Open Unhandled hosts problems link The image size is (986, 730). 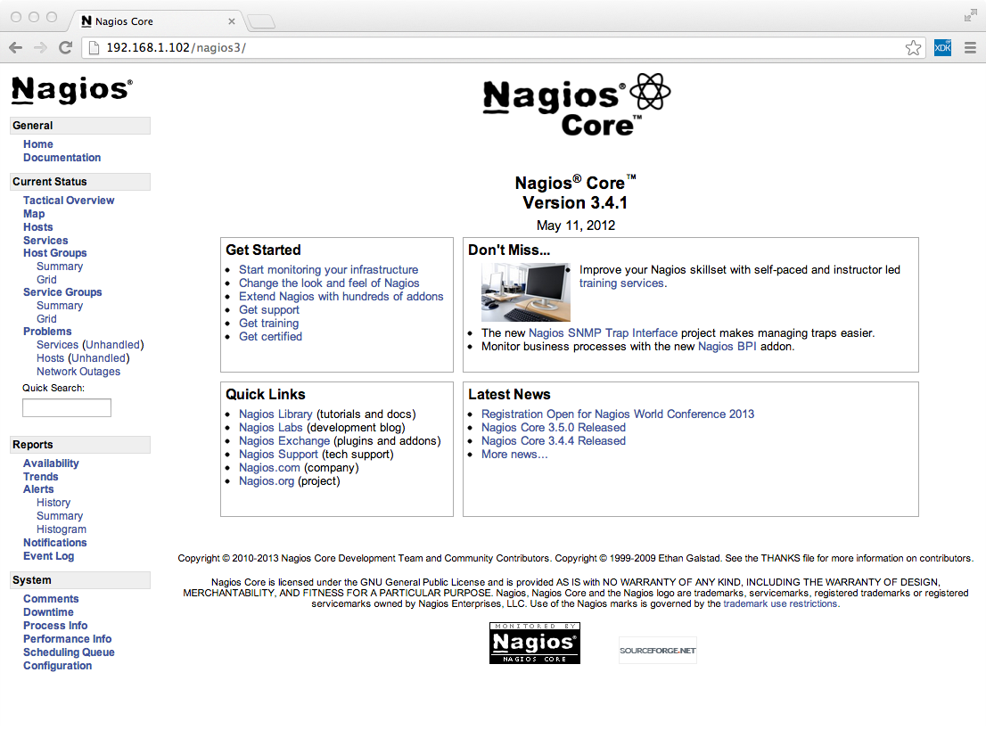(99, 357)
